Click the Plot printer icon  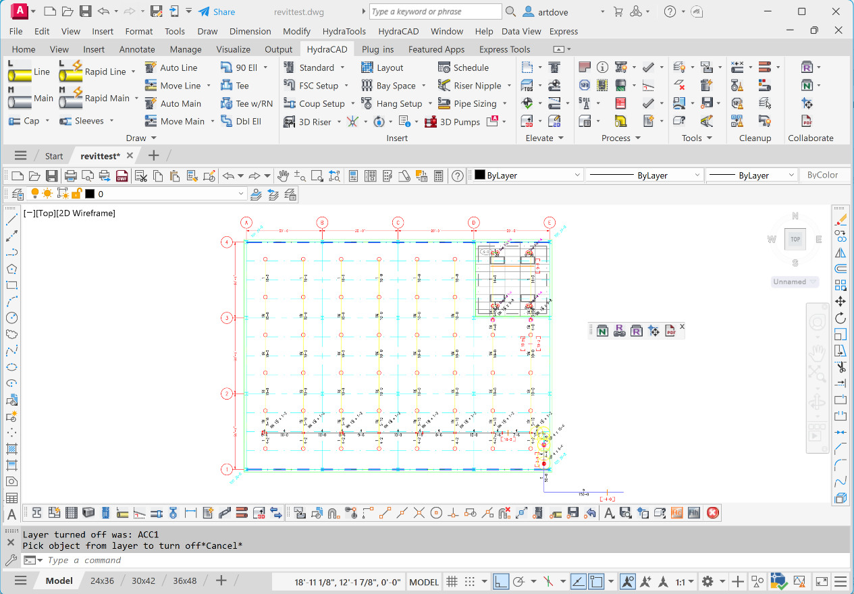pyautogui.click(x=70, y=176)
